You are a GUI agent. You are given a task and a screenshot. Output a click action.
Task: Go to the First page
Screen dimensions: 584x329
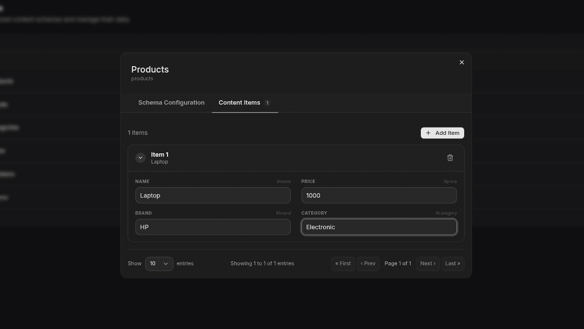click(x=343, y=263)
